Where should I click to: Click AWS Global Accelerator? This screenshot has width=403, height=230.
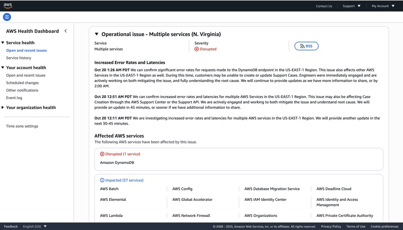click(192, 199)
